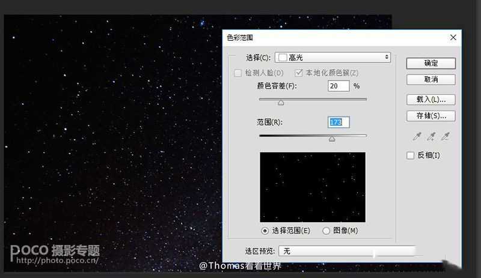Click the 存储(S)... save button
Screen dimensions: 481x278
[x=430, y=115]
